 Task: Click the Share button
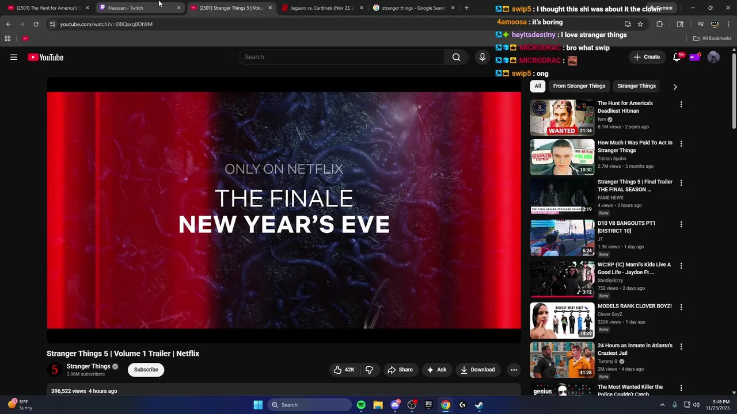(x=400, y=370)
